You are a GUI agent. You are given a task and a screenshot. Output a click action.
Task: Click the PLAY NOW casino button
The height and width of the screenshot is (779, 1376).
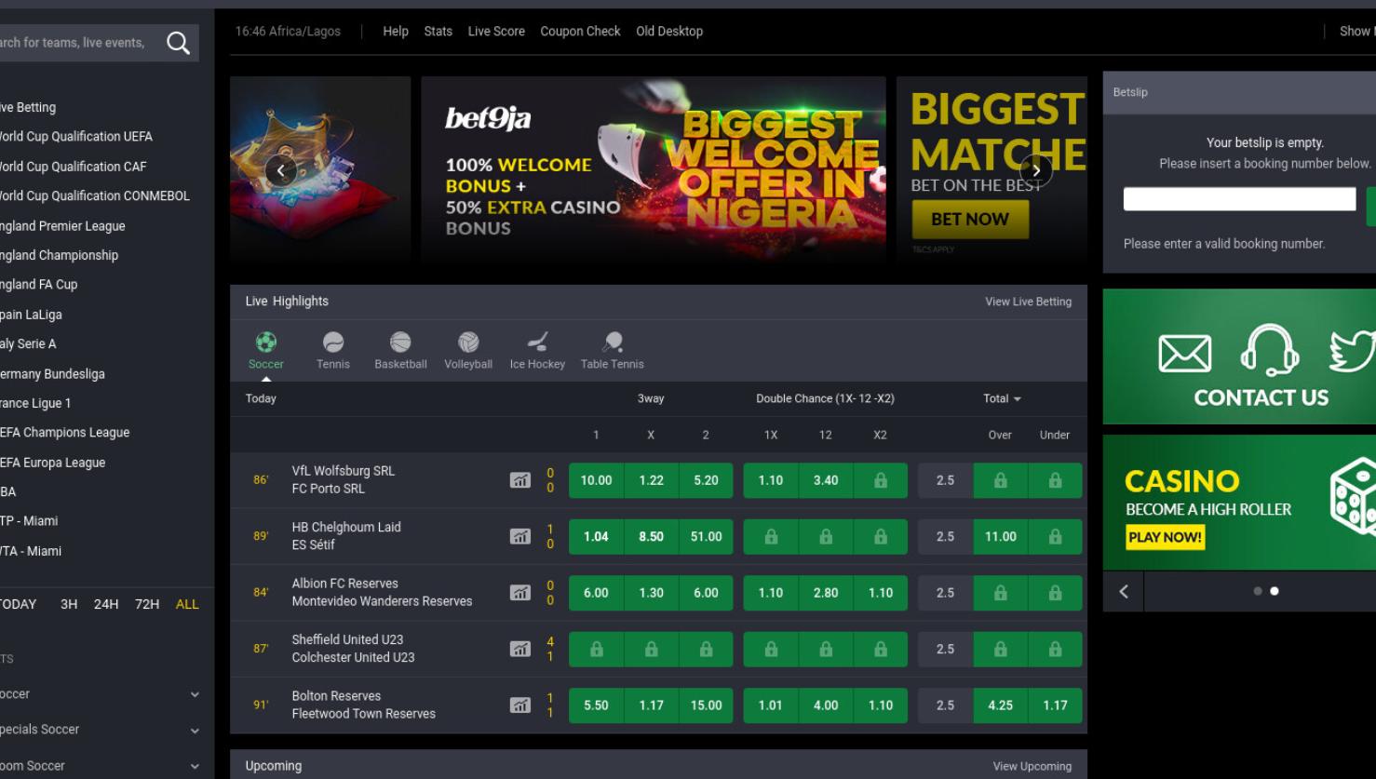(1165, 537)
